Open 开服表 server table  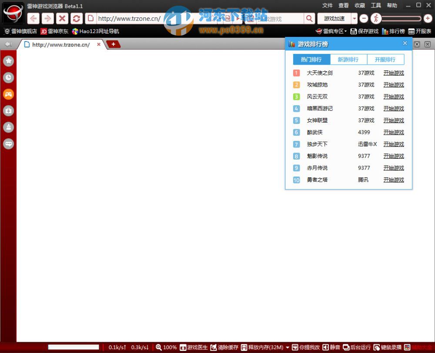[420, 31]
